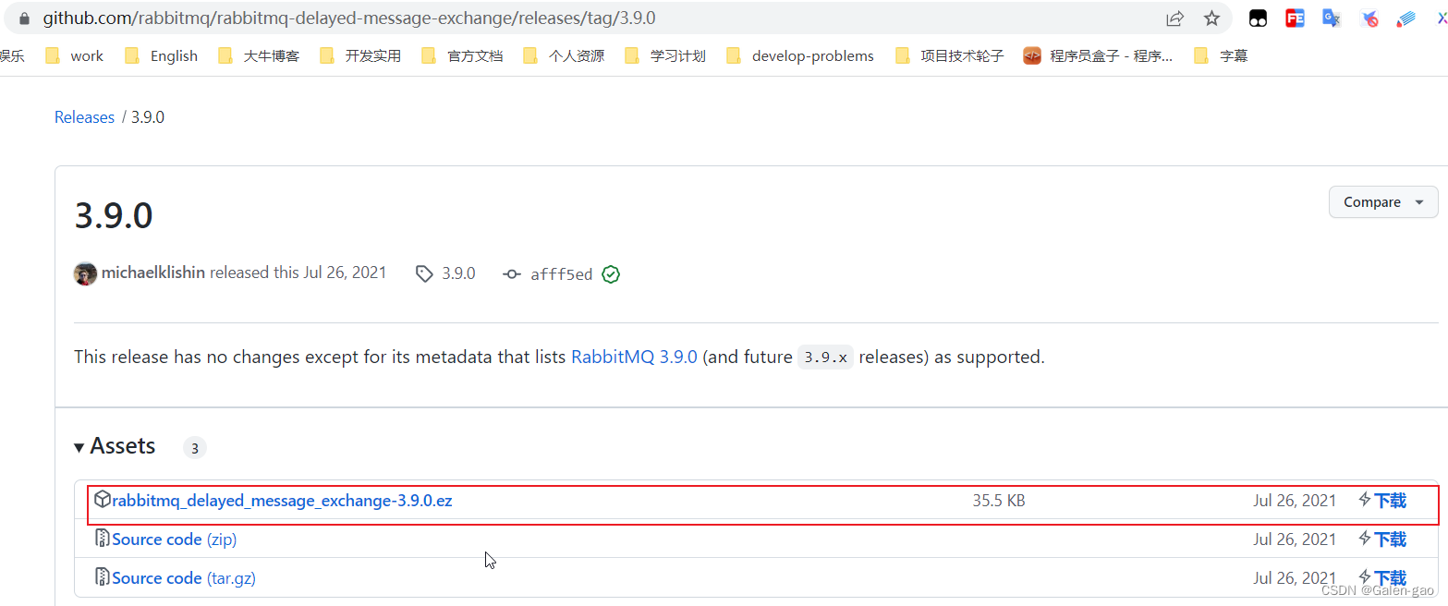Click the 下载 link for Source code (zip)
The image size is (1448, 606).
point(1390,539)
